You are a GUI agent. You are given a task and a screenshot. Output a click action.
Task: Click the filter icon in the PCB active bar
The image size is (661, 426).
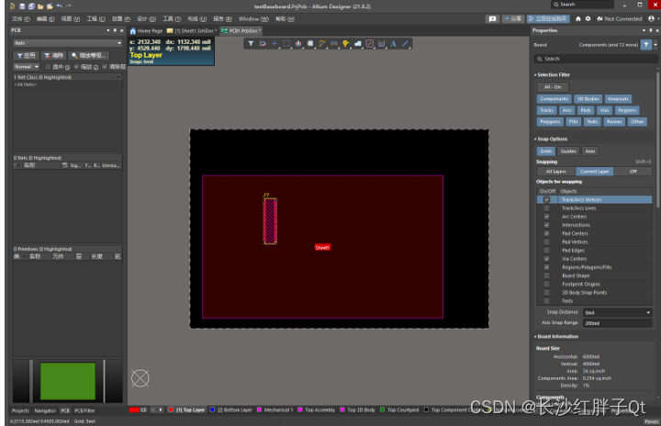point(251,43)
